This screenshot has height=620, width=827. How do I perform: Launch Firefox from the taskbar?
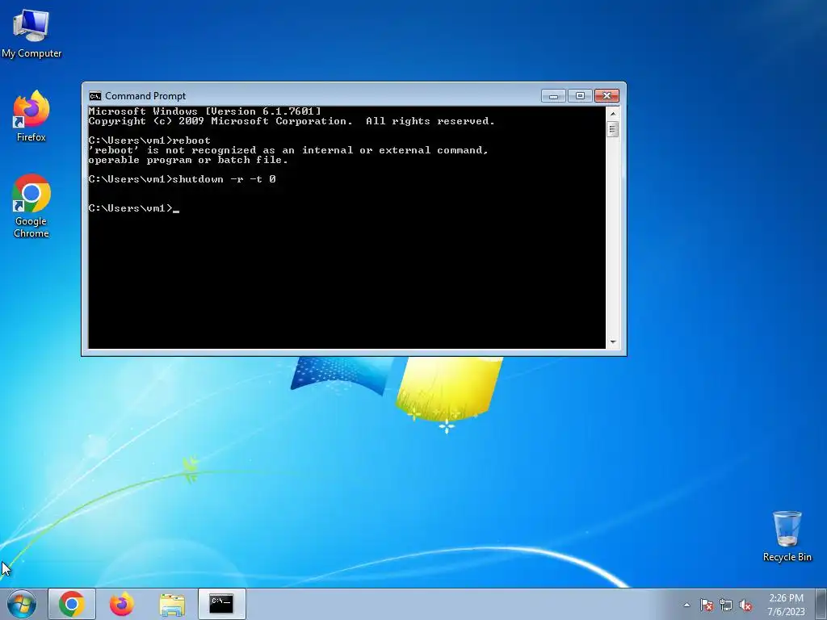(x=121, y=604)
